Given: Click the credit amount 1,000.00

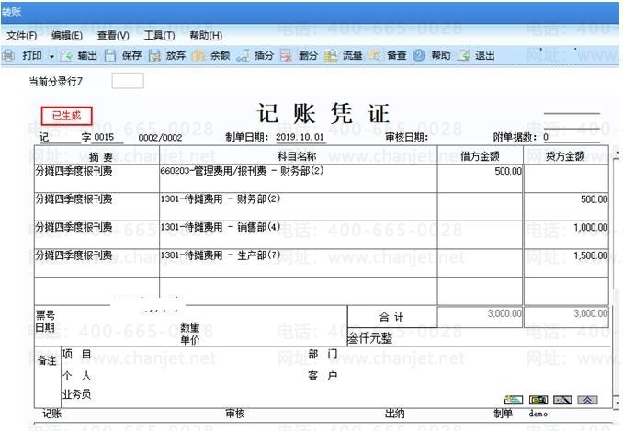Looking at the screenshot, I should pyautogui.click(x=591, y=227).
